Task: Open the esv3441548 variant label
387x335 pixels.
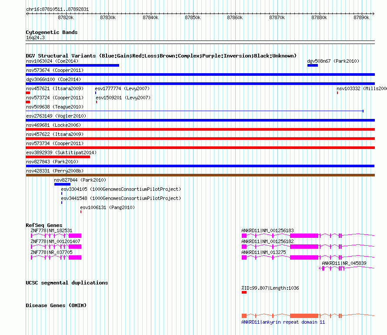Action: (121, 198)
